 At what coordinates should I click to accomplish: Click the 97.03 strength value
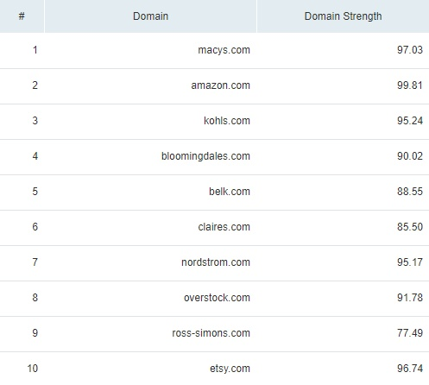click(x=410, y=50)
